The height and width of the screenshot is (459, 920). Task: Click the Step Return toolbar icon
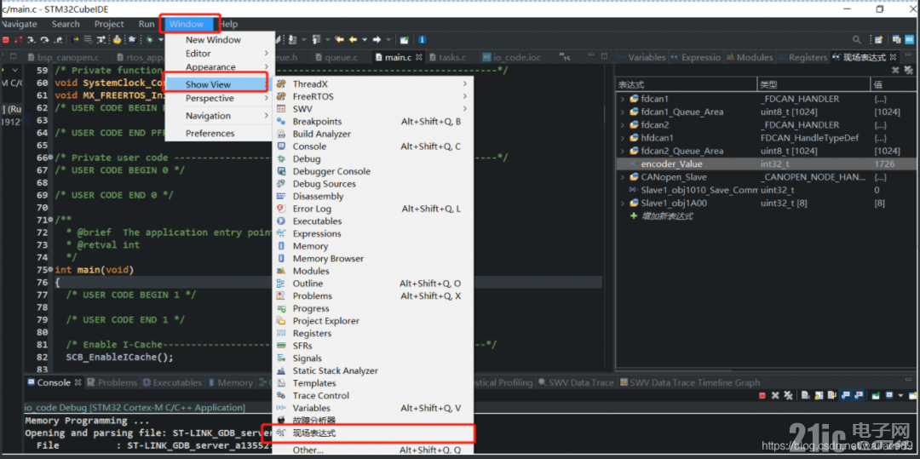pyautogui.click(x=58, y=40)
